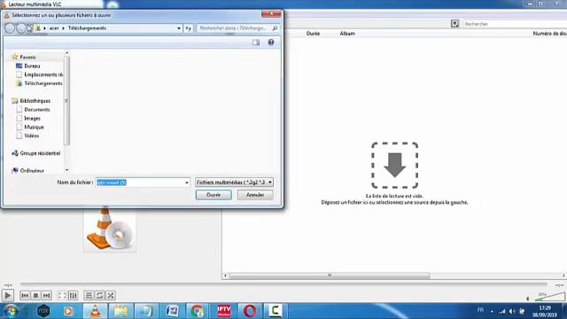This screenshot has height=319, width=567.
Task: Open the media player icon in taskbar
Action: click(68, 311)
